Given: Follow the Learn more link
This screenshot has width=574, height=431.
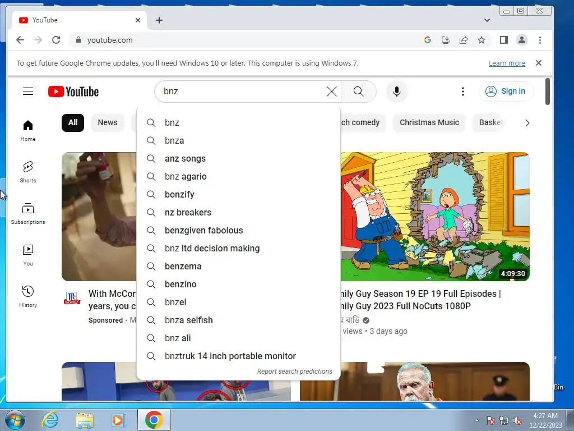Looking at the screenshot, I should pyautogui.click(x=507, y=63).
